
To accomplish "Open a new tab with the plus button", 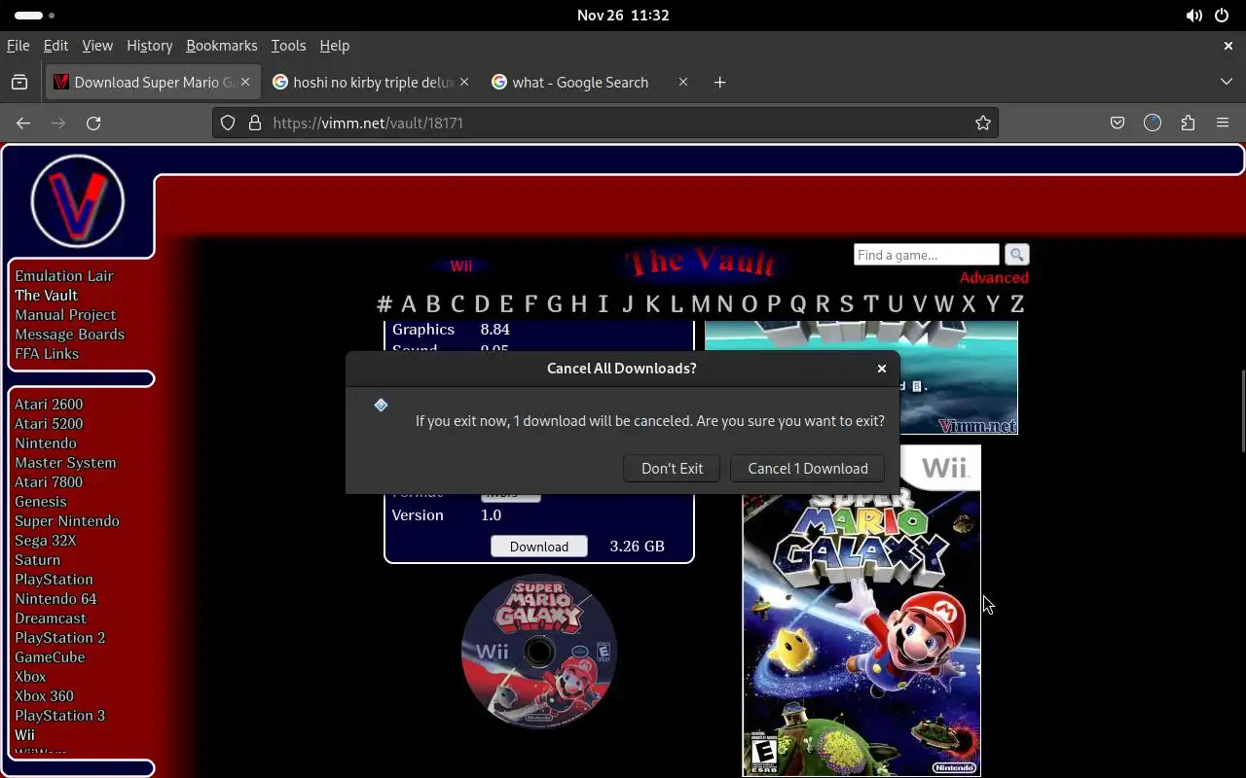I will click(x=719, y=83).
